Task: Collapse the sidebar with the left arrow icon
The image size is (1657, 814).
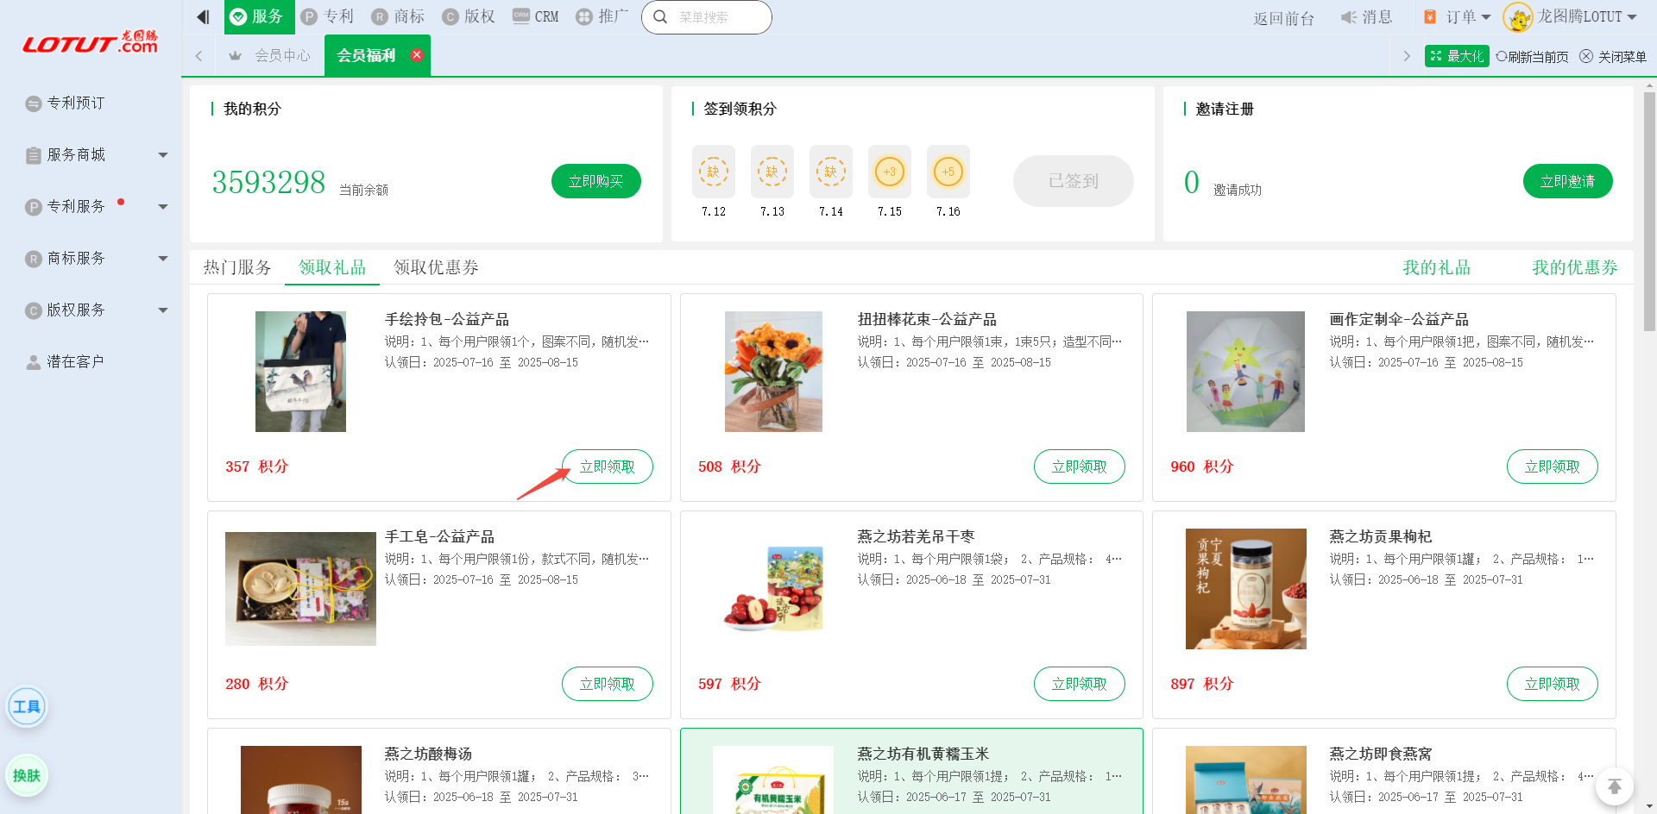Action: (203, 17)
